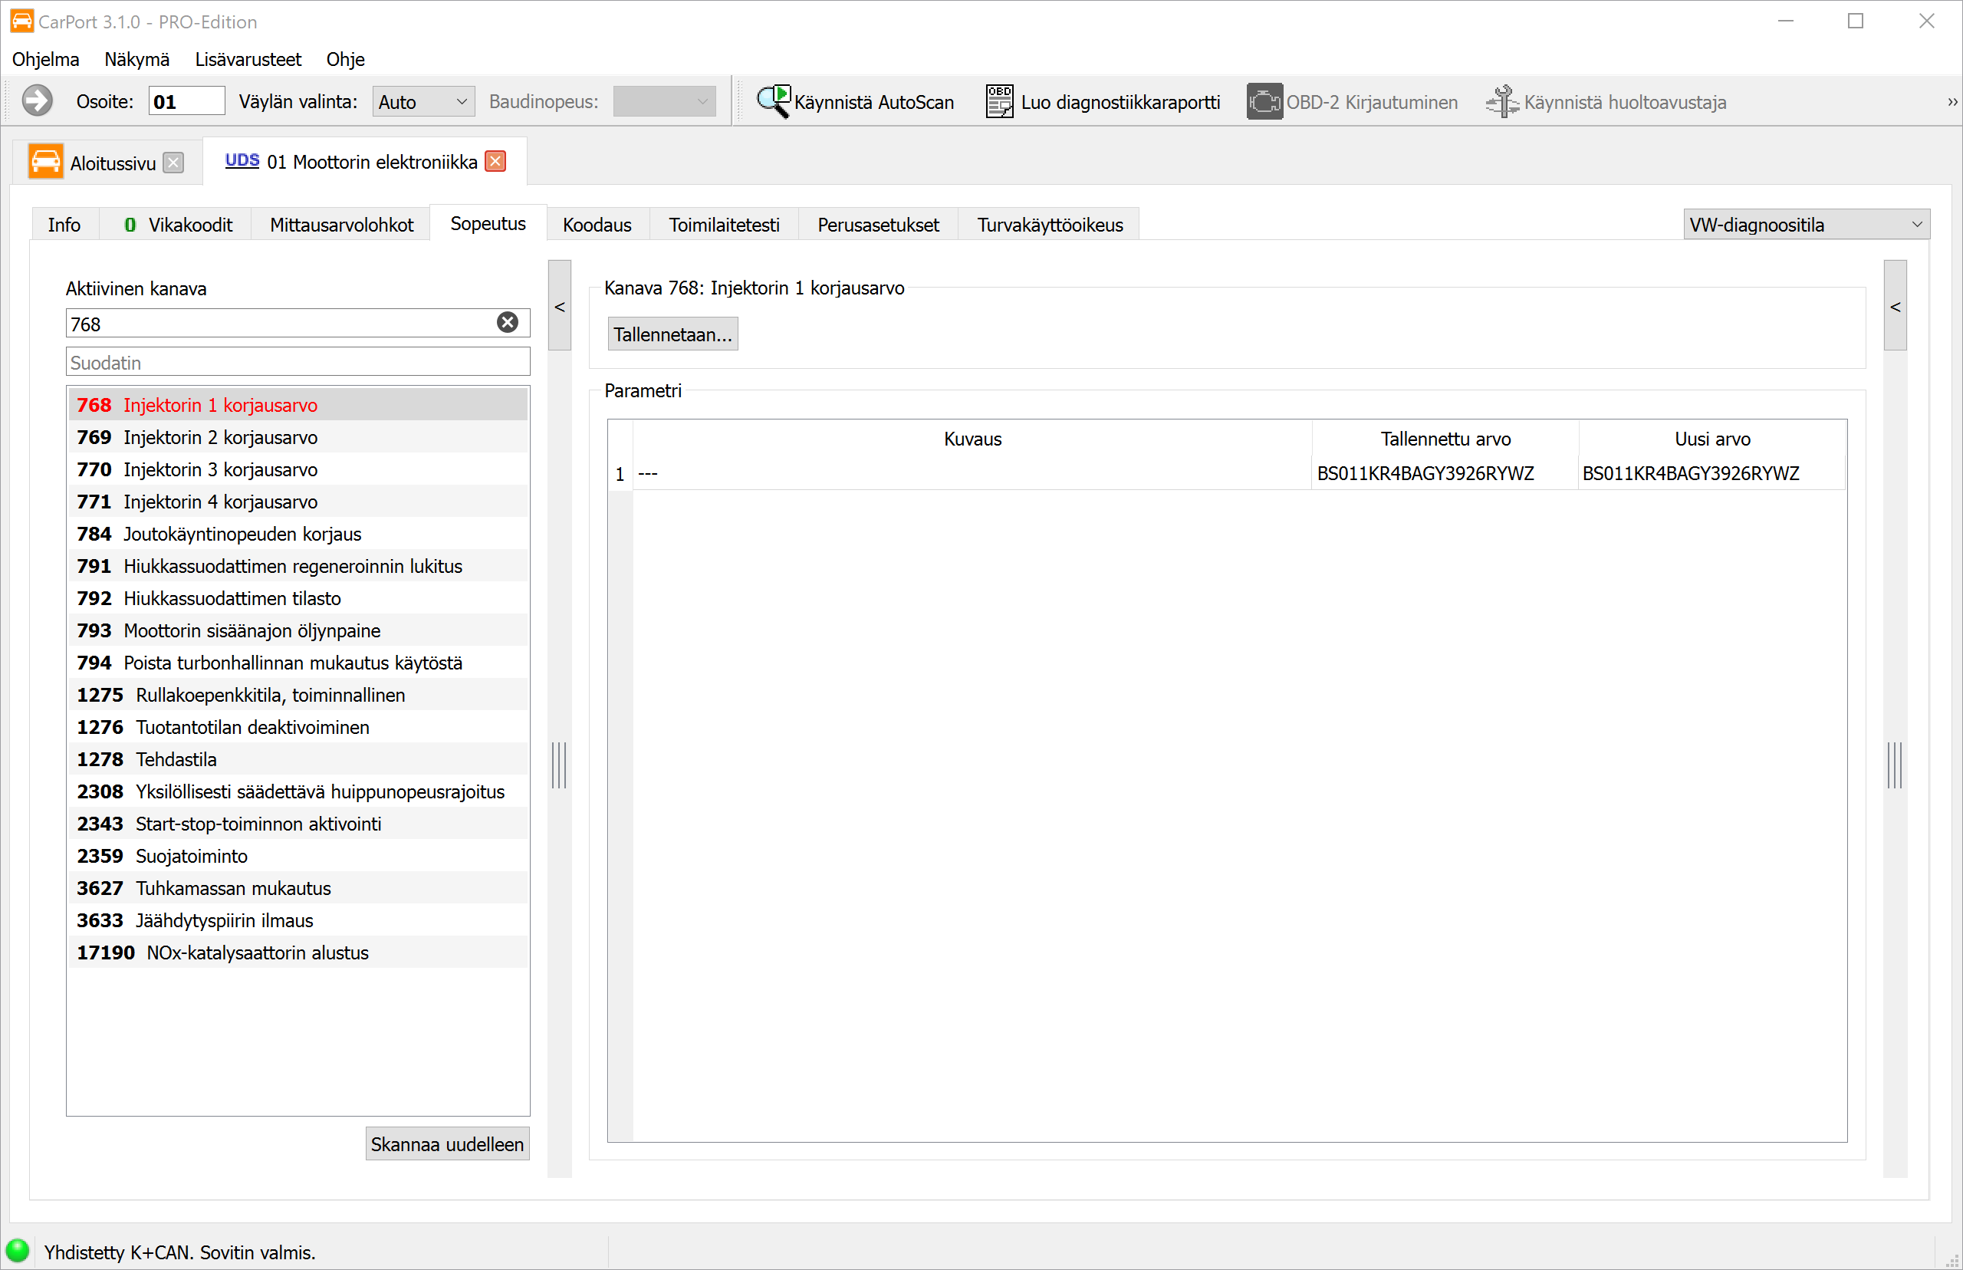Collapse the left channel panel with the arrow
Viewport: 1963px width, 1270px height.
560,306
